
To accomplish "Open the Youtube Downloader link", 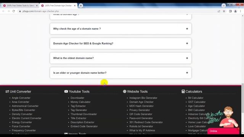I will click(77, 98).
